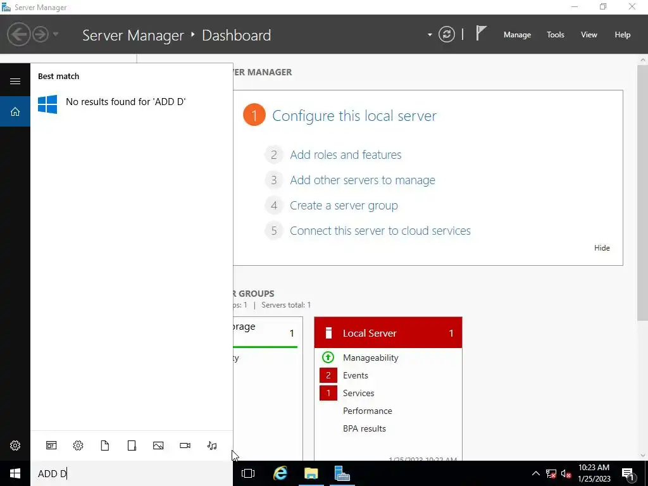The height and width of the screenshot is (486, 648).
Task: Filter search results by Apps
Action: coord(51,445)
